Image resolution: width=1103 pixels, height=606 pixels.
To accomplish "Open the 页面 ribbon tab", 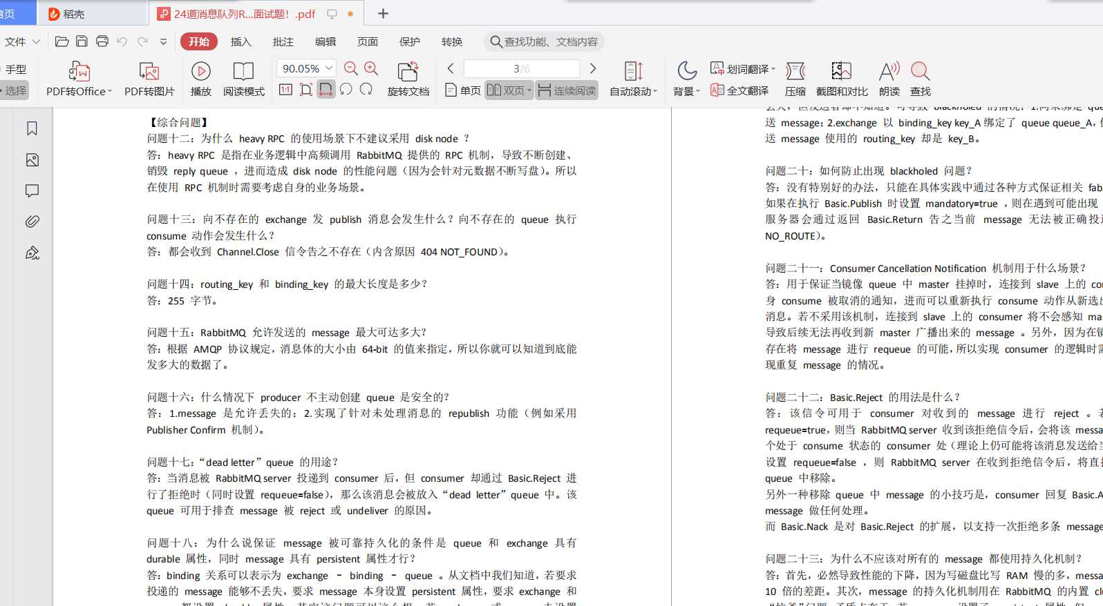I will [367, 41].
